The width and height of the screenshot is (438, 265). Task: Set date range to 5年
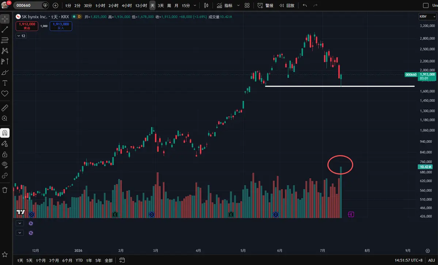click(98, 260)
